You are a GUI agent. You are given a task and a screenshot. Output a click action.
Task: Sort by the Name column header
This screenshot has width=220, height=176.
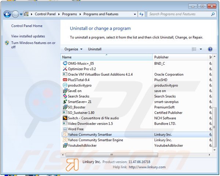[106, 57]
